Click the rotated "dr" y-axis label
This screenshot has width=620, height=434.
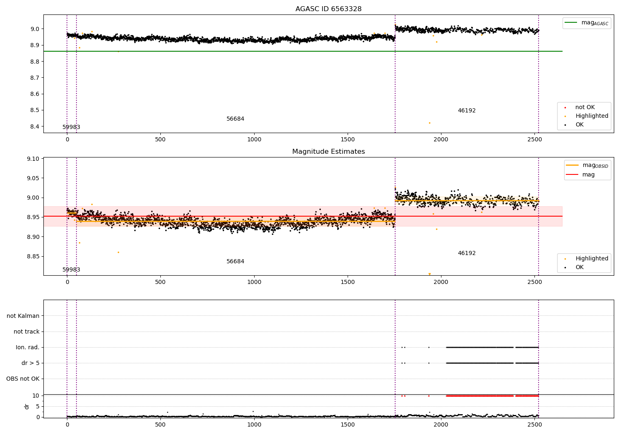click(x=27, y=406)
